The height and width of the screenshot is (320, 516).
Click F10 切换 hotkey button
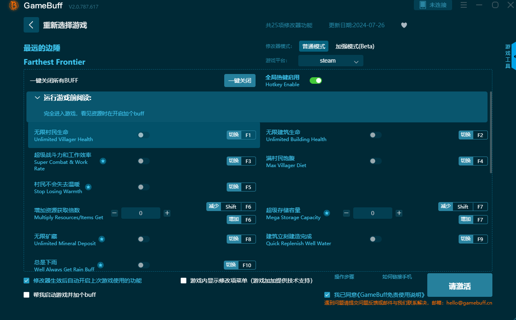(x=240, y=265)
